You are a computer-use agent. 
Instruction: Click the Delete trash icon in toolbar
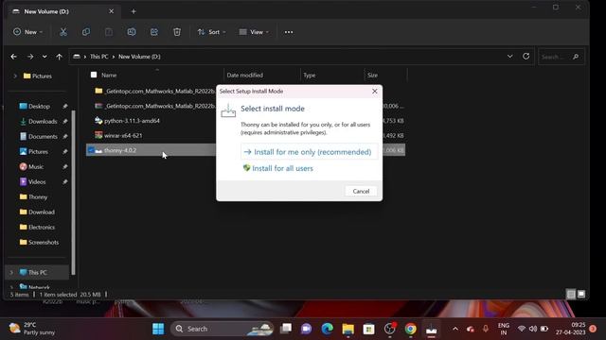point(177,32)
